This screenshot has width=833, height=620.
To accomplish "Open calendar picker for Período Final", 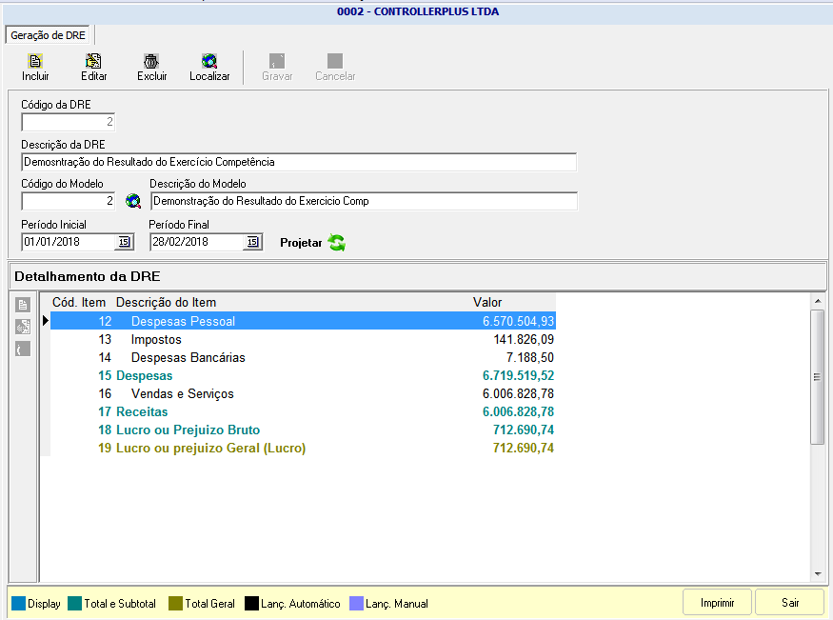I will tap(253, 242).
